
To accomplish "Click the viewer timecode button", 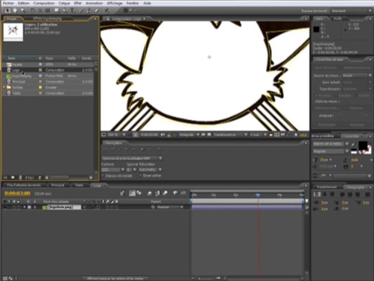I will pos(149,135).
